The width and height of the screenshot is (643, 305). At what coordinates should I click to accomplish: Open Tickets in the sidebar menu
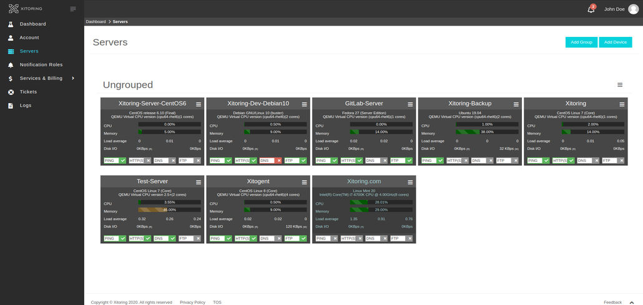click(x=28, y=92)
